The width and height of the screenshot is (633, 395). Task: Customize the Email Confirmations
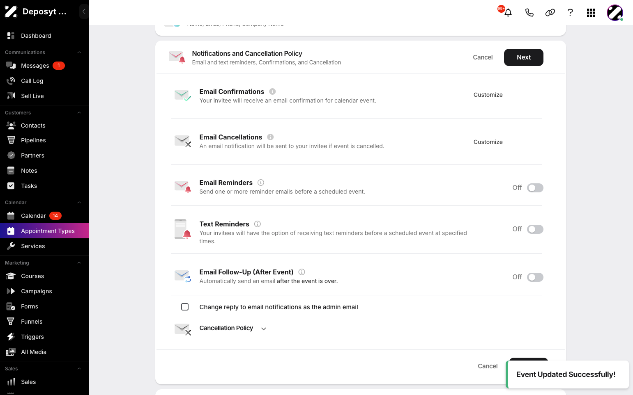tap(488, 95)
